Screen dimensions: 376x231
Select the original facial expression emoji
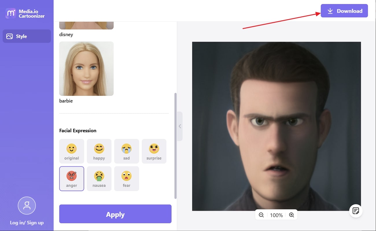coord(71,151)
